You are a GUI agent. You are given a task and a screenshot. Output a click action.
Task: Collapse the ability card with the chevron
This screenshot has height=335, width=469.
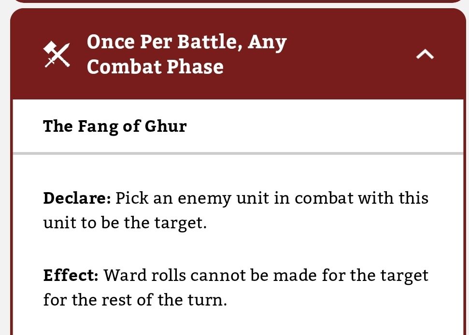425,55
